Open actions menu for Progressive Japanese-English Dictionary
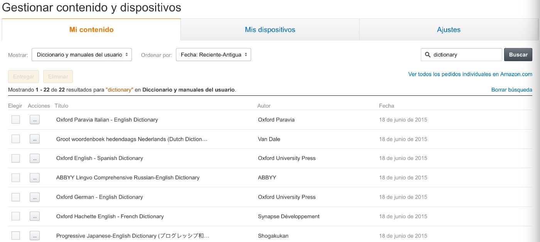The image size is (540, 242). tap(35, 235)
